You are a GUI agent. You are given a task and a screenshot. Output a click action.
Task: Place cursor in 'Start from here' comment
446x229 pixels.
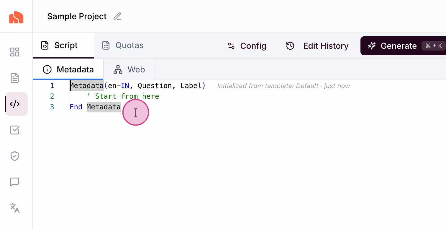point(127,96)
